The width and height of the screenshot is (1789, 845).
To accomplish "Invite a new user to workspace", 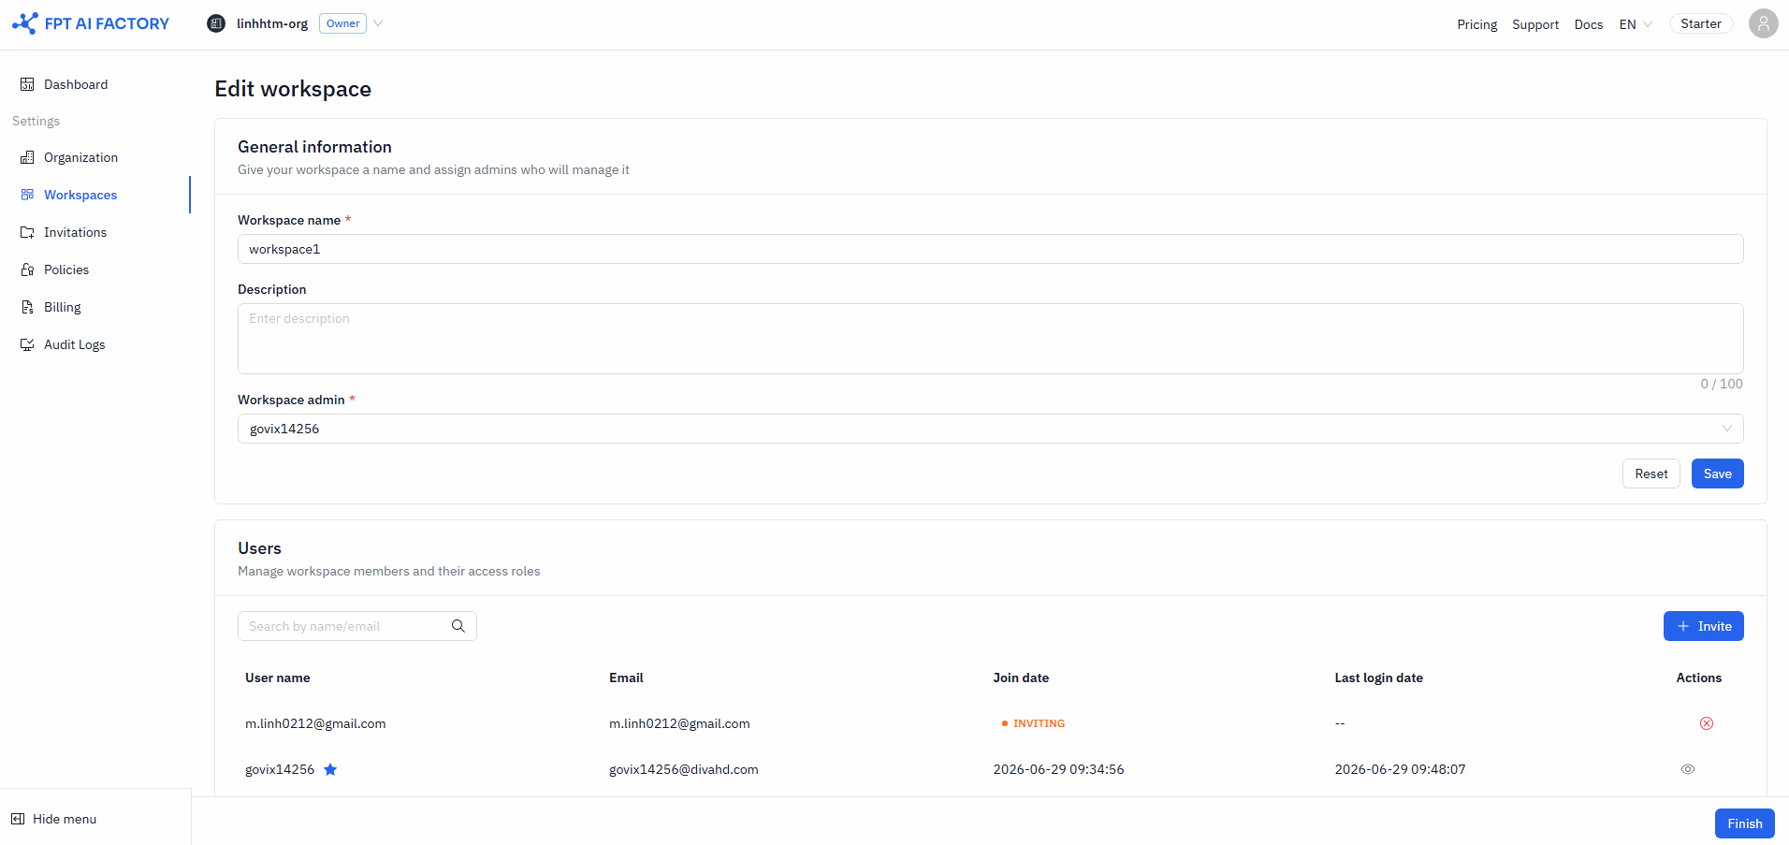I will coord(1703,626).
